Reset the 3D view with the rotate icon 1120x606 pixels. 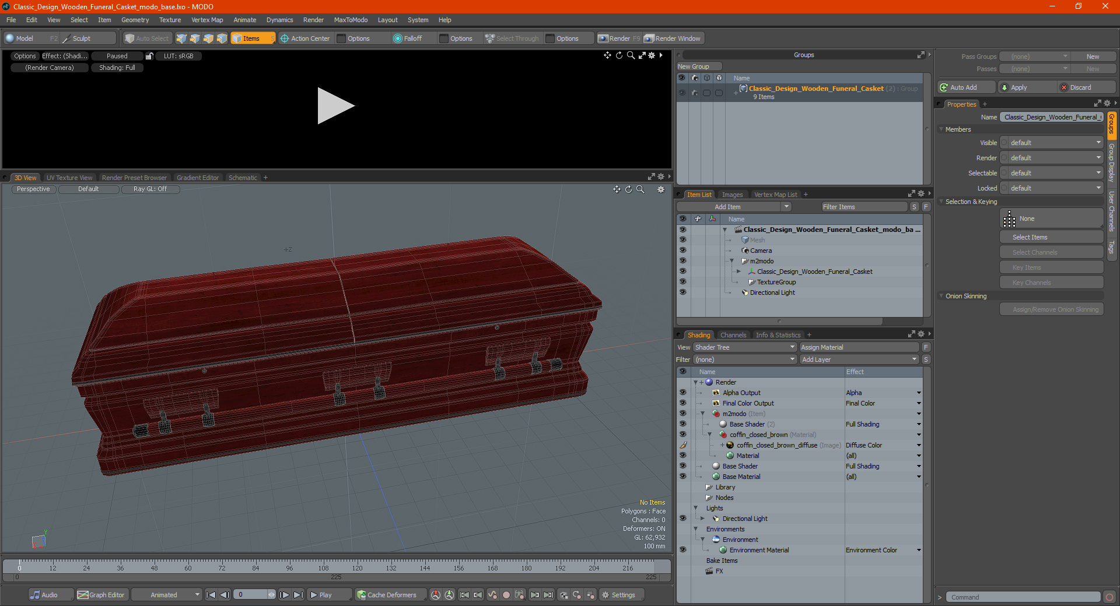[x=628, y=189]
